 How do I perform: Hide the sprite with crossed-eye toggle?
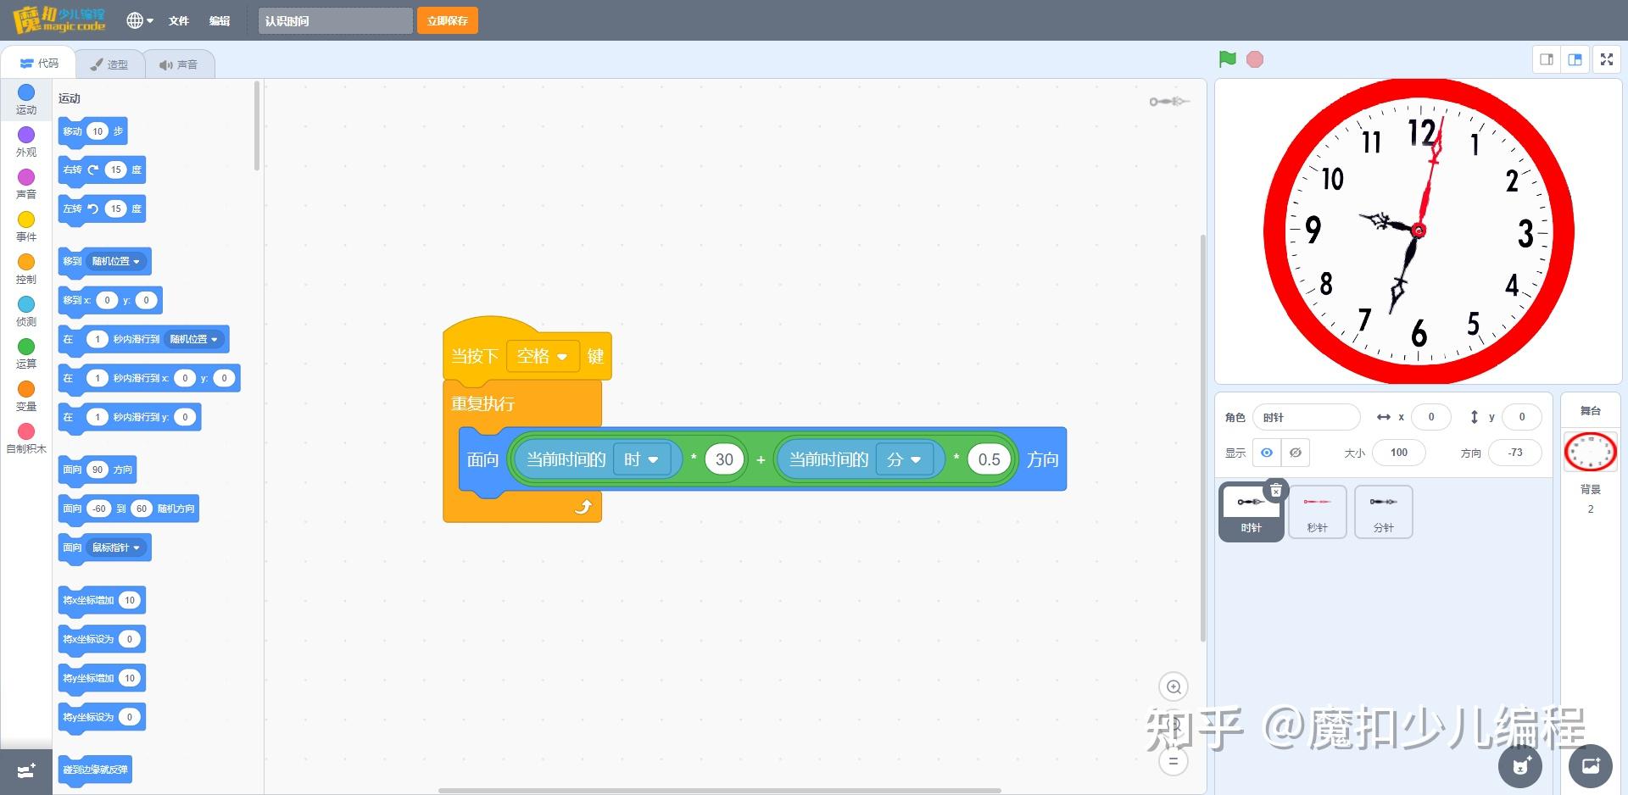click(x=1295, y=452)
